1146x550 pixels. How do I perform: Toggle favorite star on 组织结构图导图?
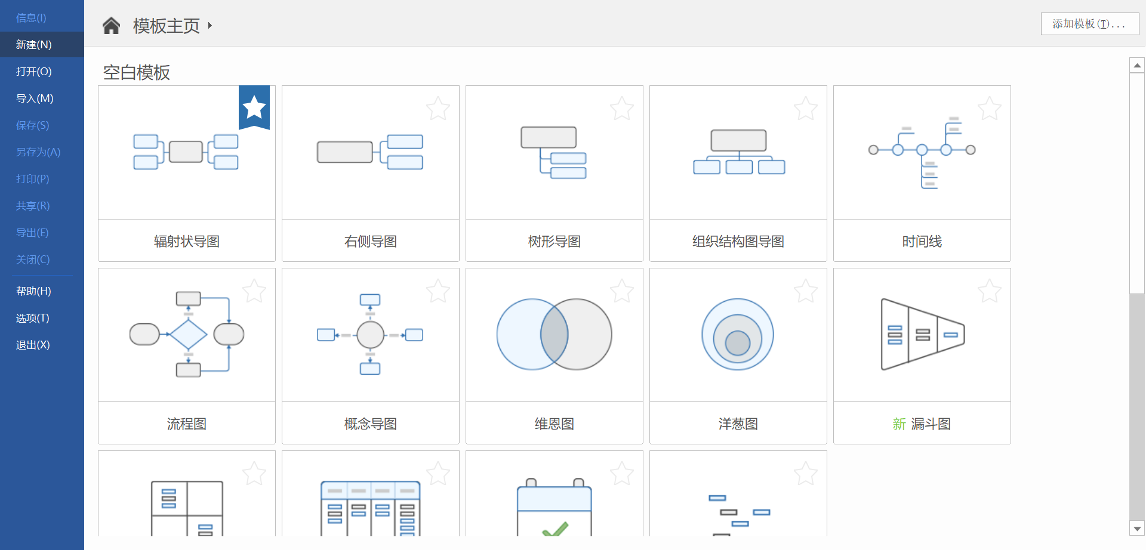tap(806, 108)
